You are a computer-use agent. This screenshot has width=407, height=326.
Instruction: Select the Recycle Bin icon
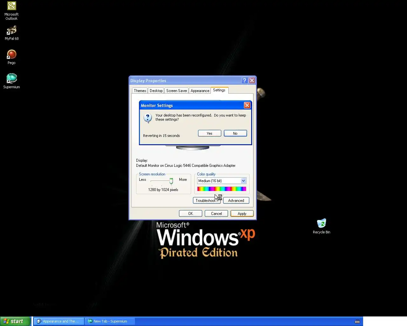click(321, 226)
